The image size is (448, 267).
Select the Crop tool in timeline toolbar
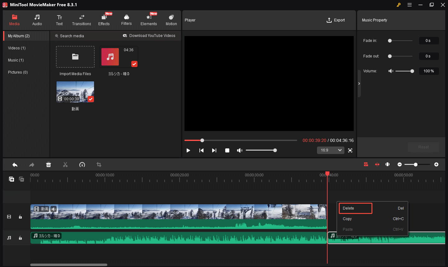(x=99, y=165)
